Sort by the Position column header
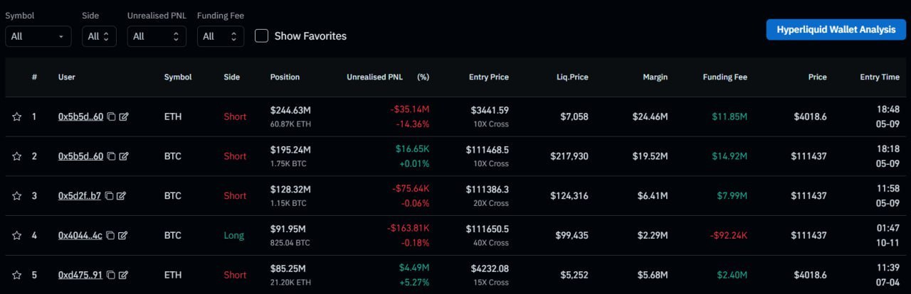Viewport: 911px width, 294px height. tap(285, 77)
